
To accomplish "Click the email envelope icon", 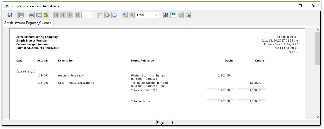I will pos(39,15).
